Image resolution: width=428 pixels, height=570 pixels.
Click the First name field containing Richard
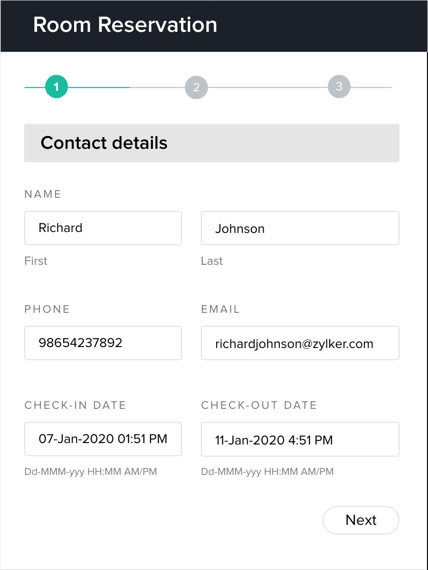103,228
